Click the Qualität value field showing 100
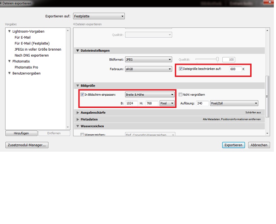 (229, 60)
